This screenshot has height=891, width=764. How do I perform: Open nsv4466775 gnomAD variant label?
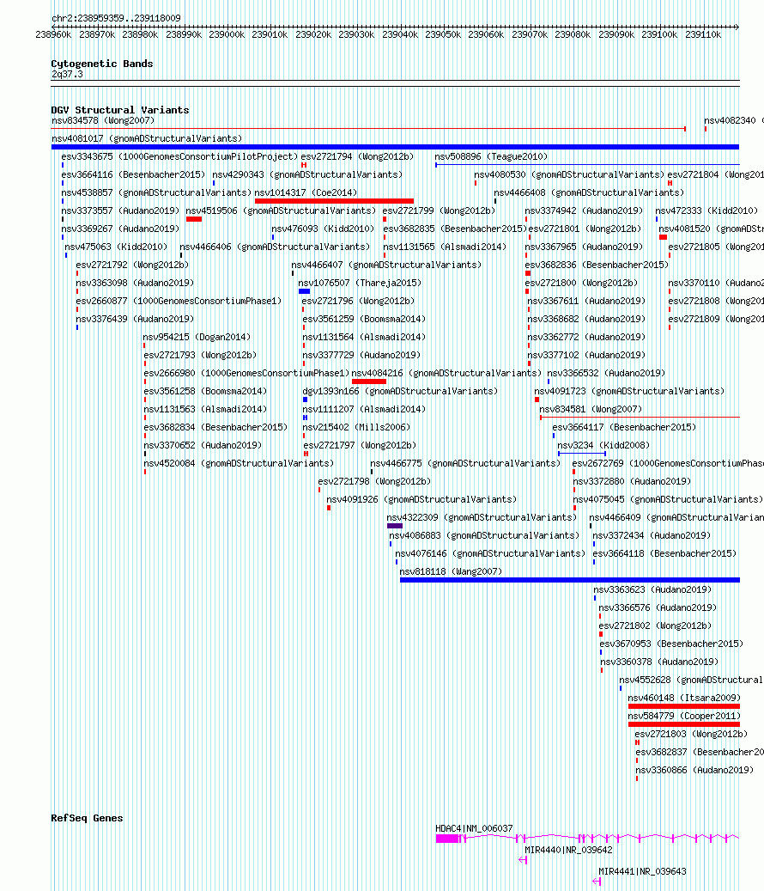465,464
